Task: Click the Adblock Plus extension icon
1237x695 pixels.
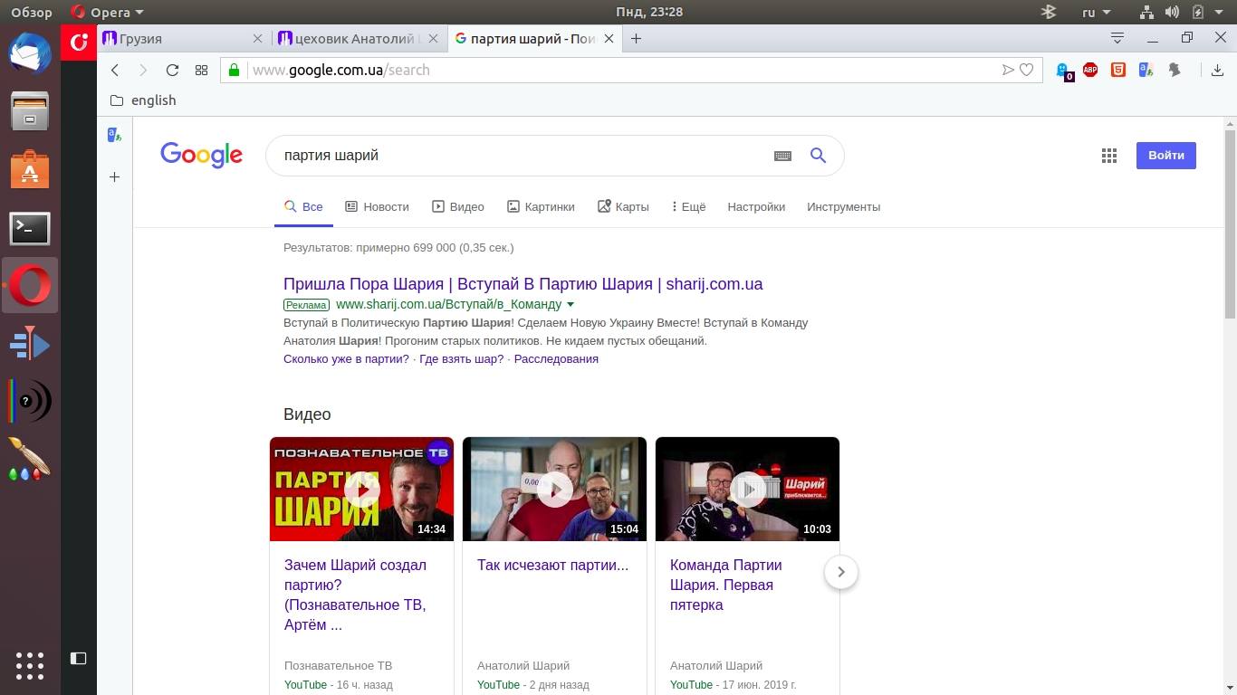Action: (x=1090, y=70)
